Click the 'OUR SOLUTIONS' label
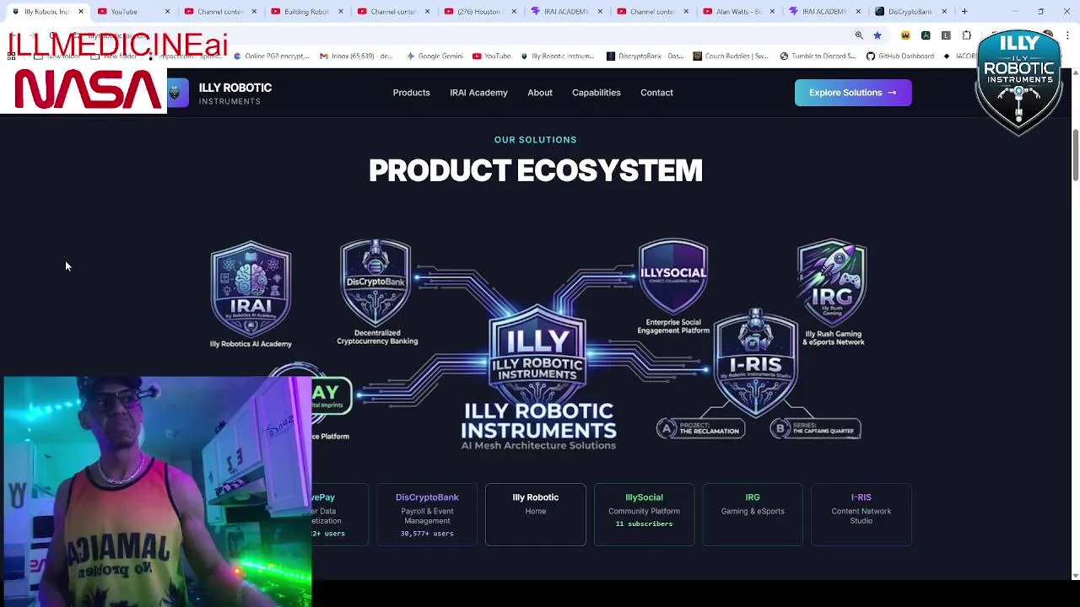Viewport: 1080px width, 607px height. [x=536, y=140]
